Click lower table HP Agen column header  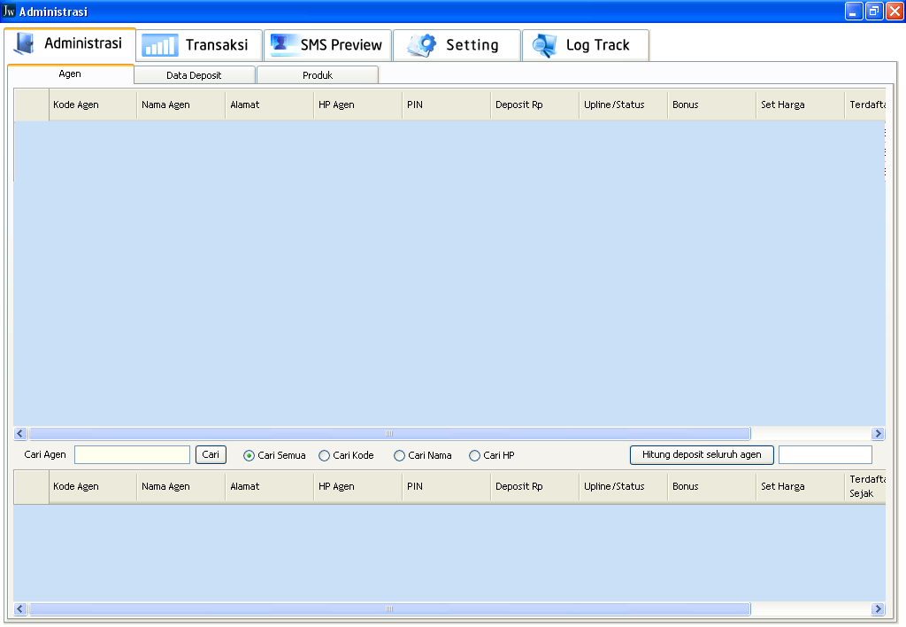tap(357, 486)
